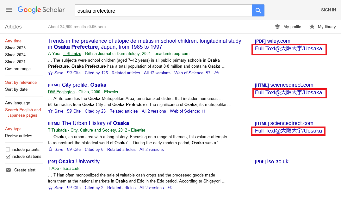Open Related articles for atopic dermatitis article

click(x=126, y=73)
